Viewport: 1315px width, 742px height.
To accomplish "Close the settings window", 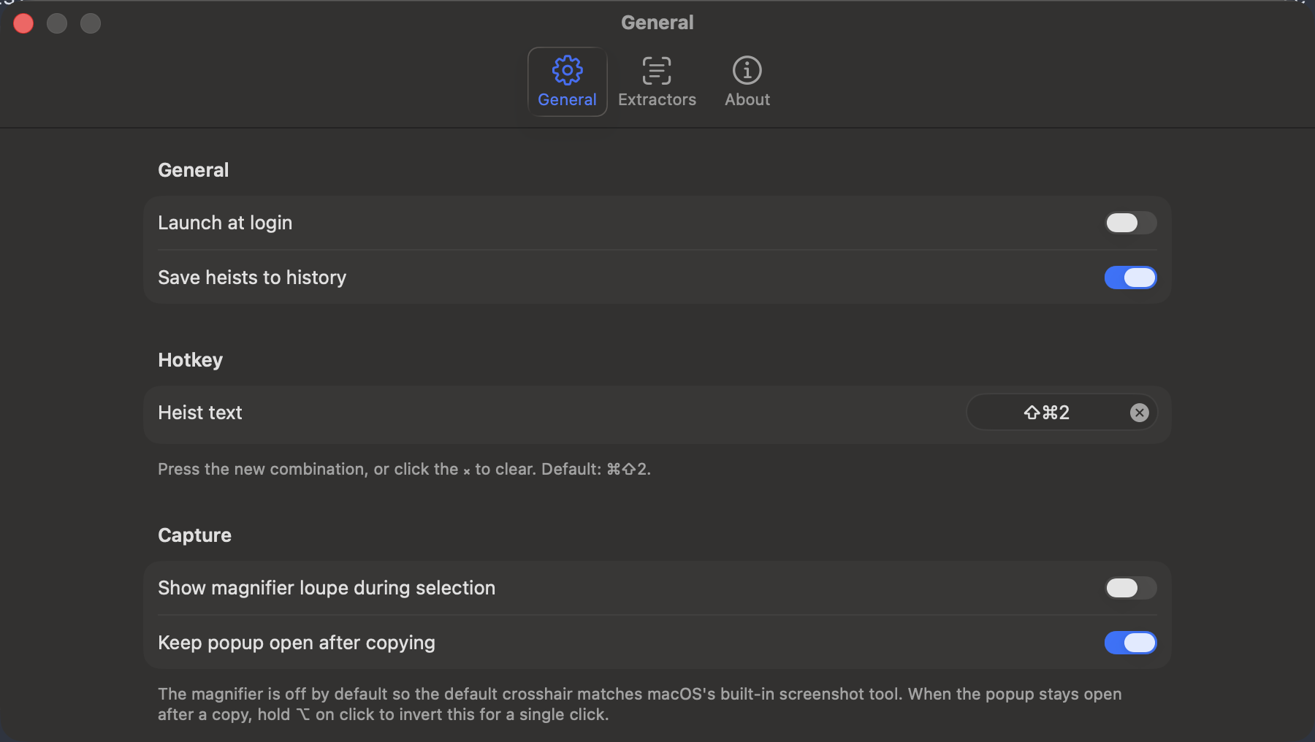I will click(x=23, y=23).
